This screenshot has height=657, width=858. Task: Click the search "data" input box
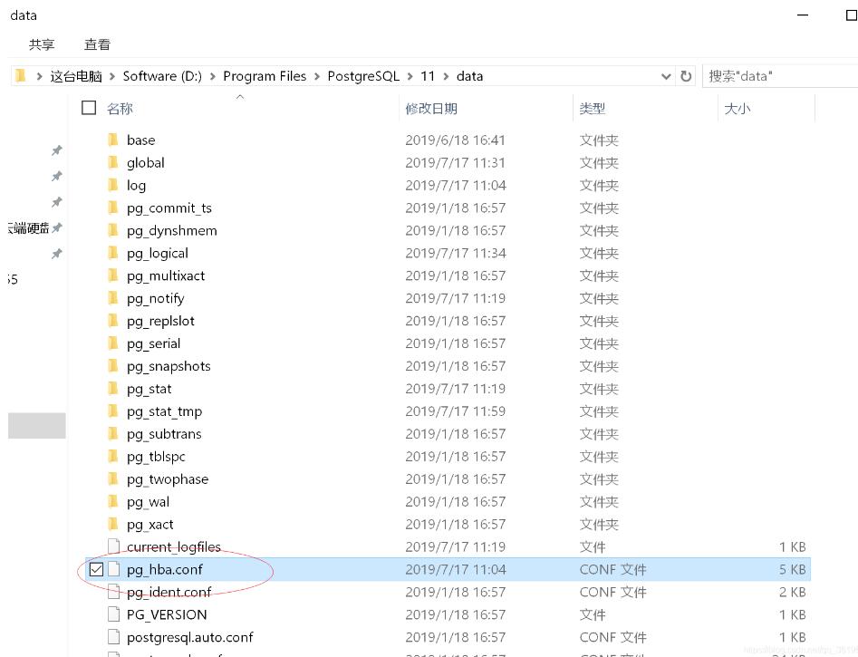pos(777,76)
